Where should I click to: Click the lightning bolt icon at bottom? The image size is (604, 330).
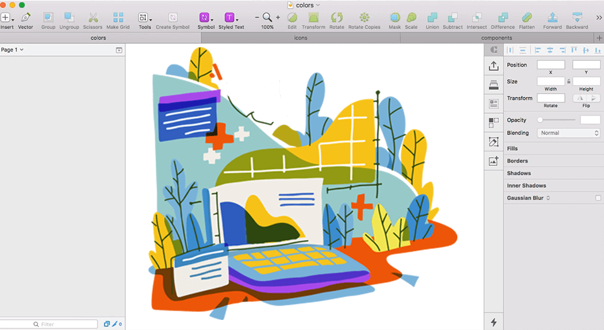click(x=494, y=322)
